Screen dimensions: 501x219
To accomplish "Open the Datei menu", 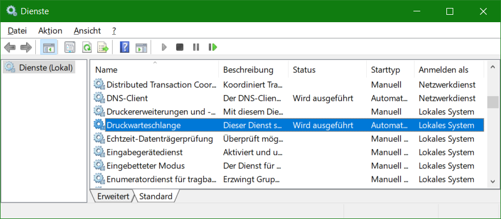I will [x=17, y=31].
